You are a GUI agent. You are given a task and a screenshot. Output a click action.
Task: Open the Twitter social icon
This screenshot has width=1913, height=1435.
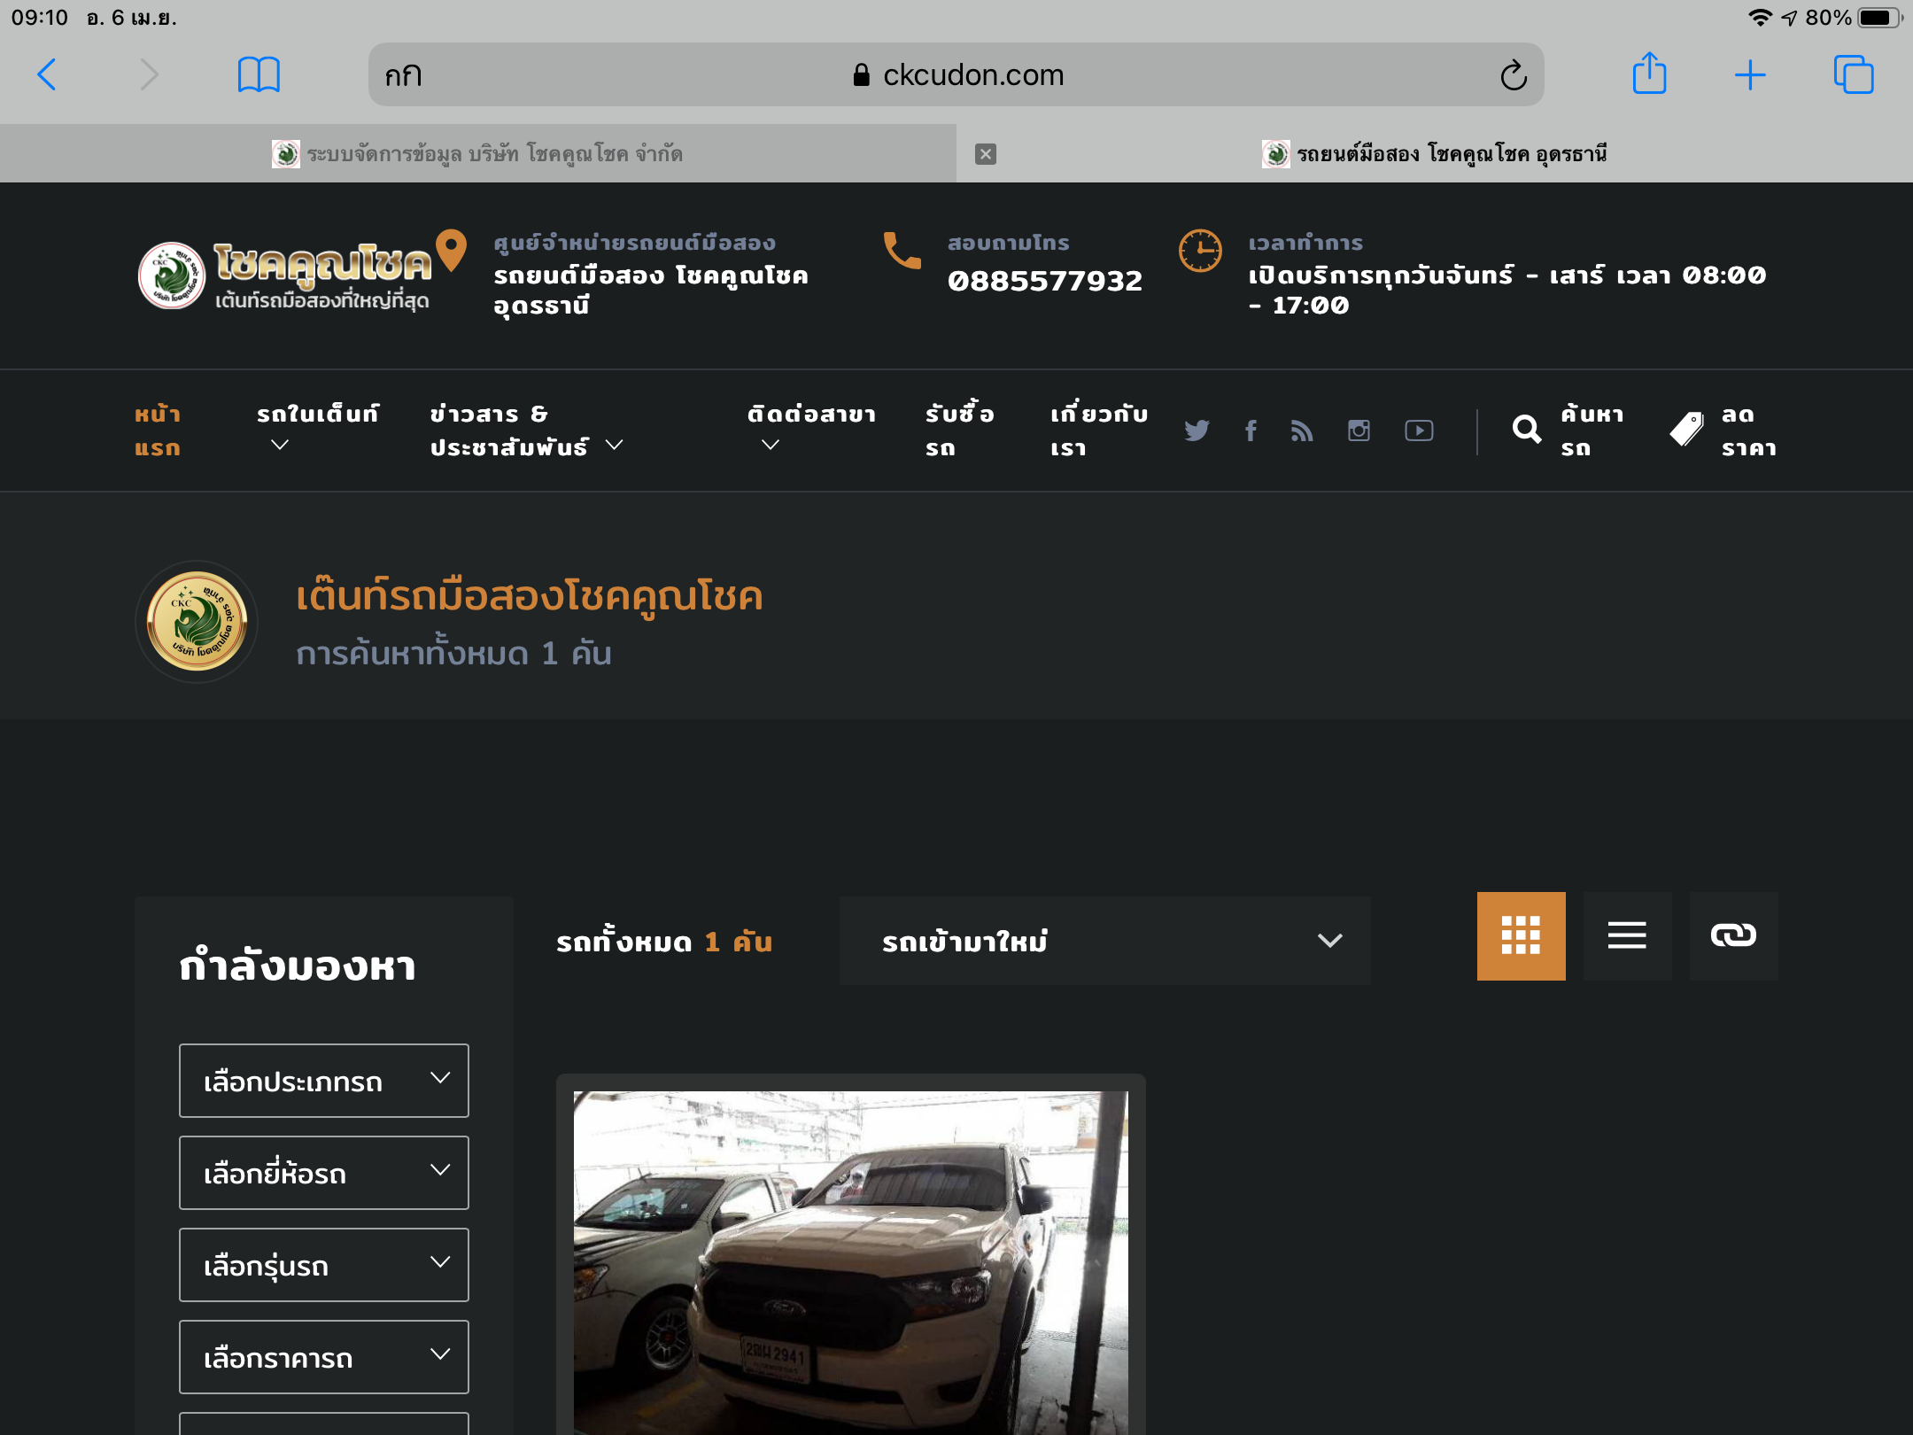pos(1197,430)
